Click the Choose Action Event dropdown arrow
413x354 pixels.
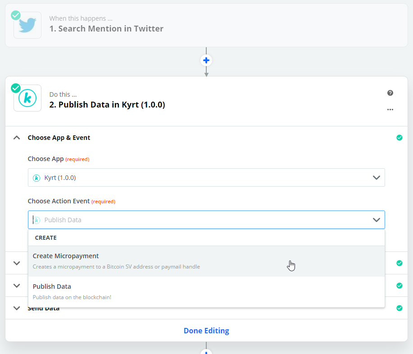tap(377, 220)
